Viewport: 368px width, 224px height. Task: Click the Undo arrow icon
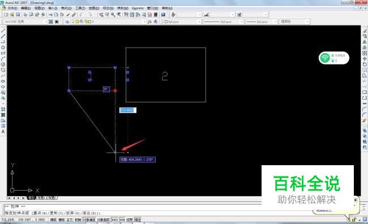click(x=82, y=15)
